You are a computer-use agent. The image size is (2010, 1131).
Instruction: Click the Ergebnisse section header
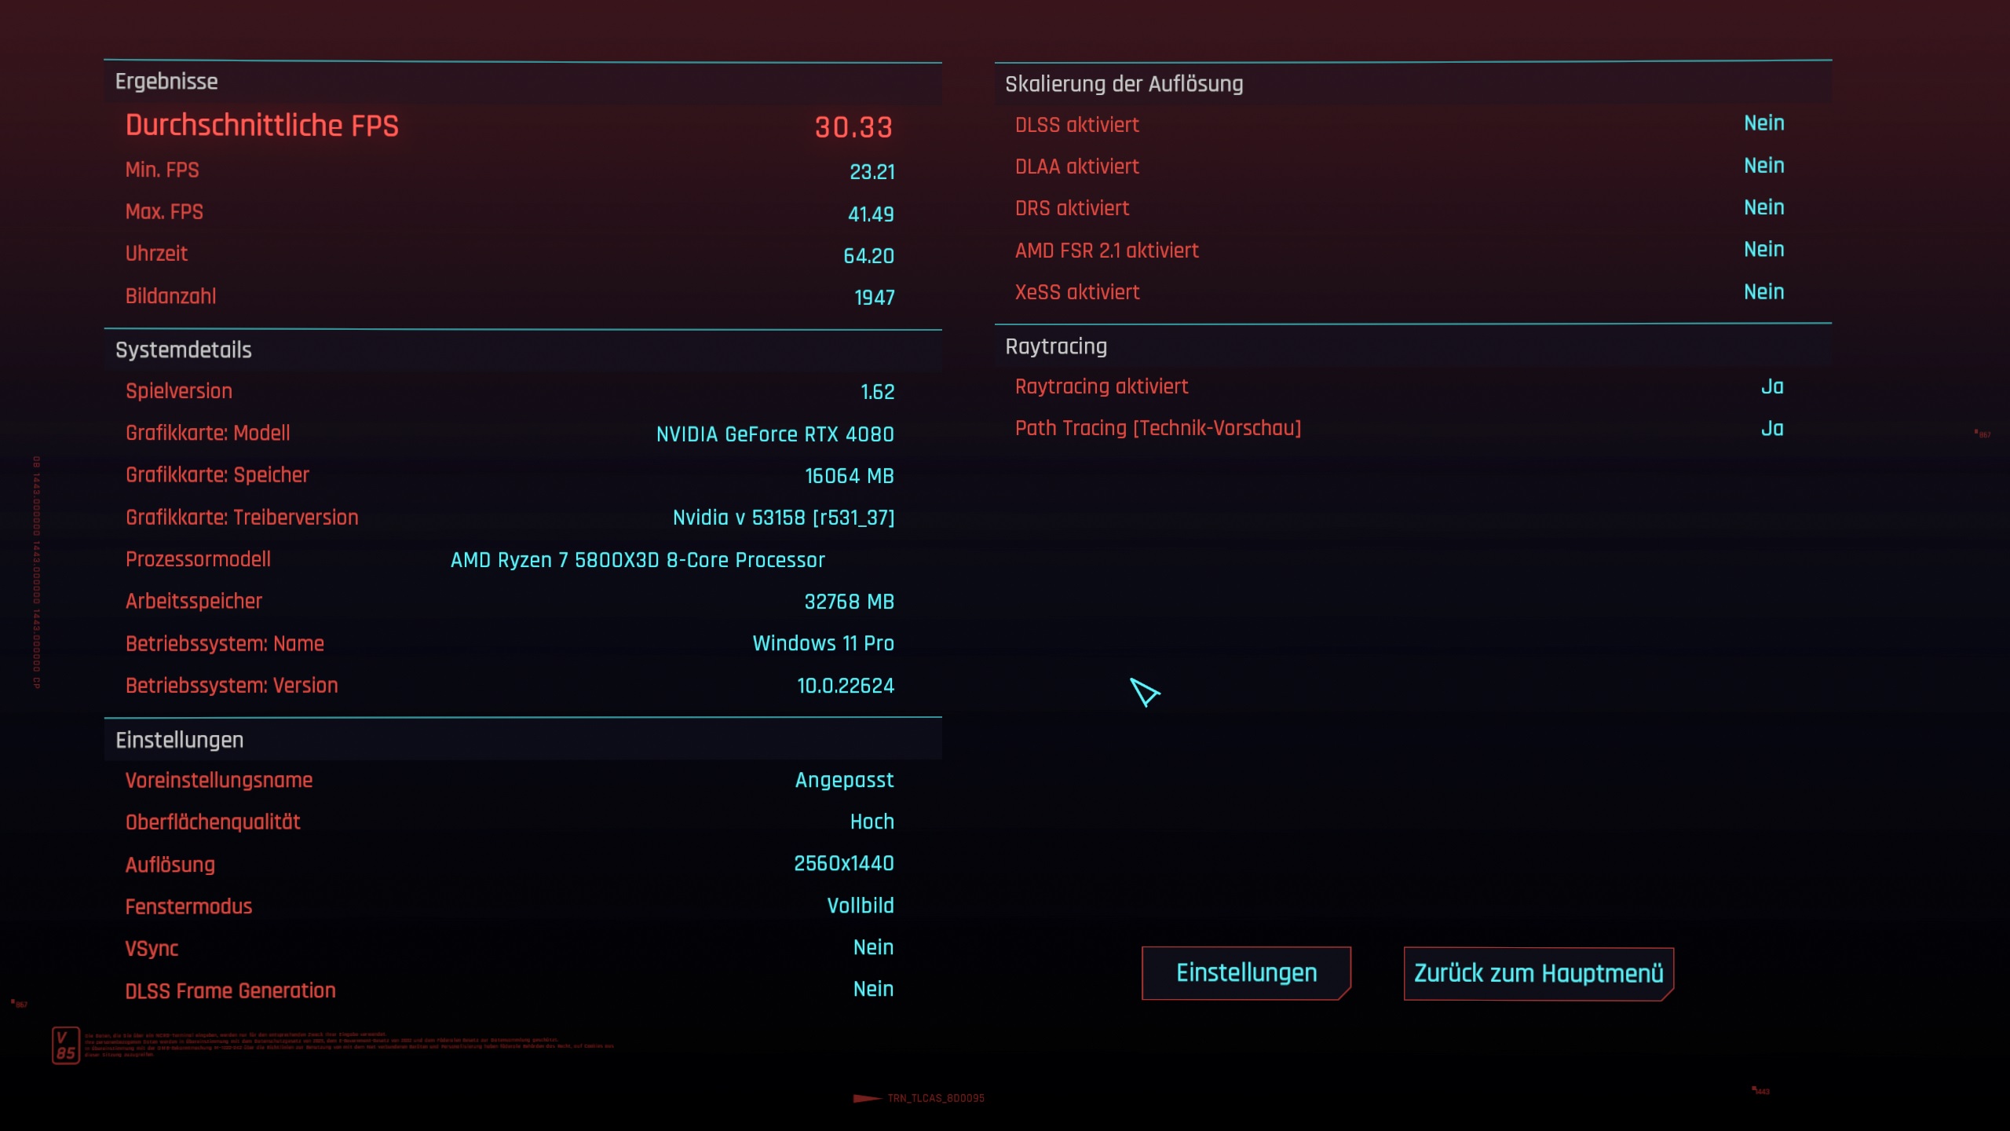pyautogui.click(x=166, y=82)
